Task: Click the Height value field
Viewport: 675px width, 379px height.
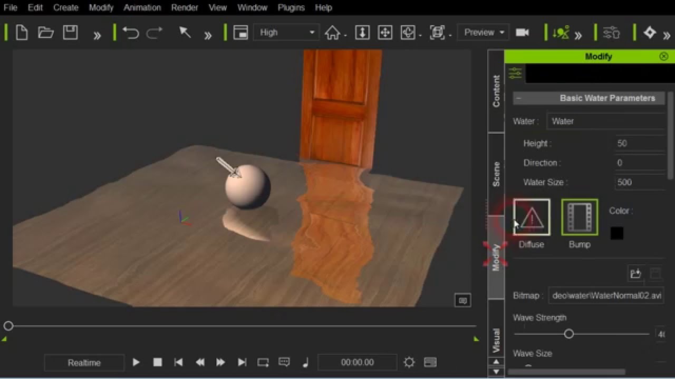Action: coord(640,143)
